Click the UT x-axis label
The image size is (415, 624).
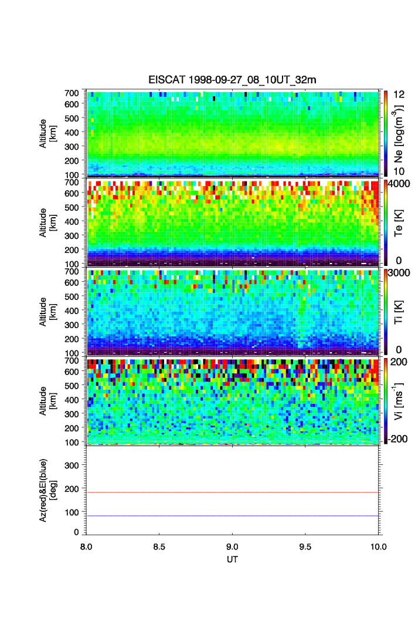point(232,559)
